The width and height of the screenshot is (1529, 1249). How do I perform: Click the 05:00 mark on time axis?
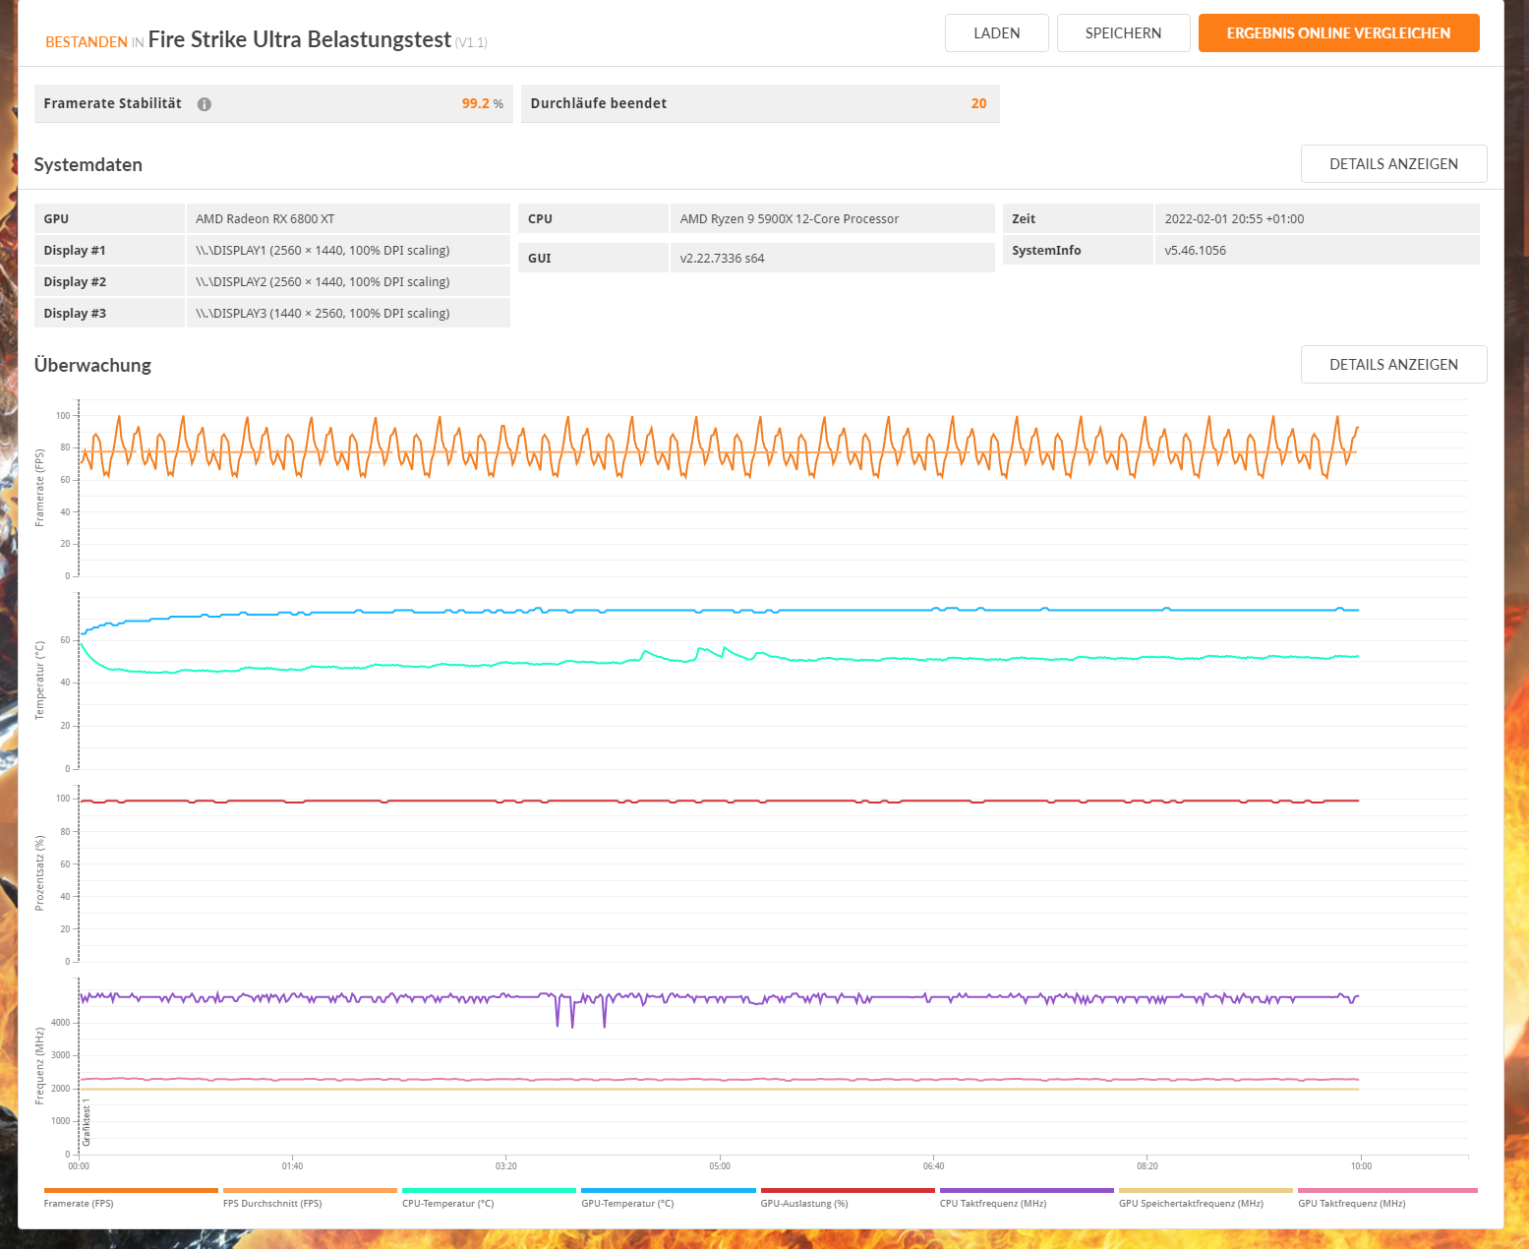(720, 1166)
